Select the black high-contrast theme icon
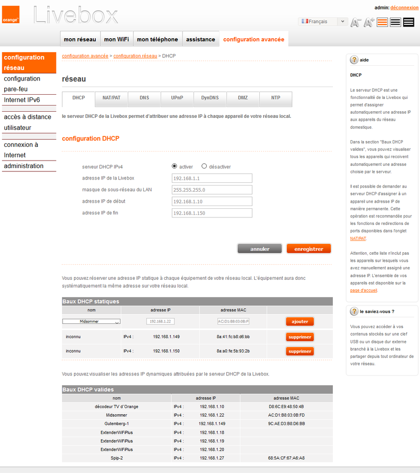The width and height of the screenshot is (420, 473). click(409, 22)
